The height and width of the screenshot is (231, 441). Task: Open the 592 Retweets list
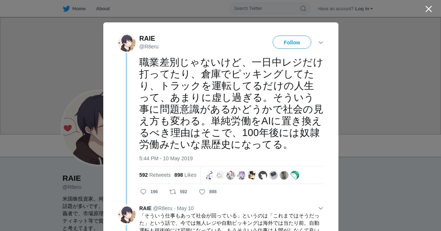click(x=155, y=175)
